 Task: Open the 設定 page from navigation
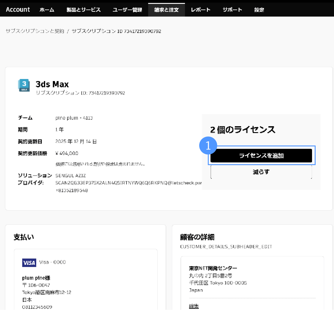pos(259,10)
